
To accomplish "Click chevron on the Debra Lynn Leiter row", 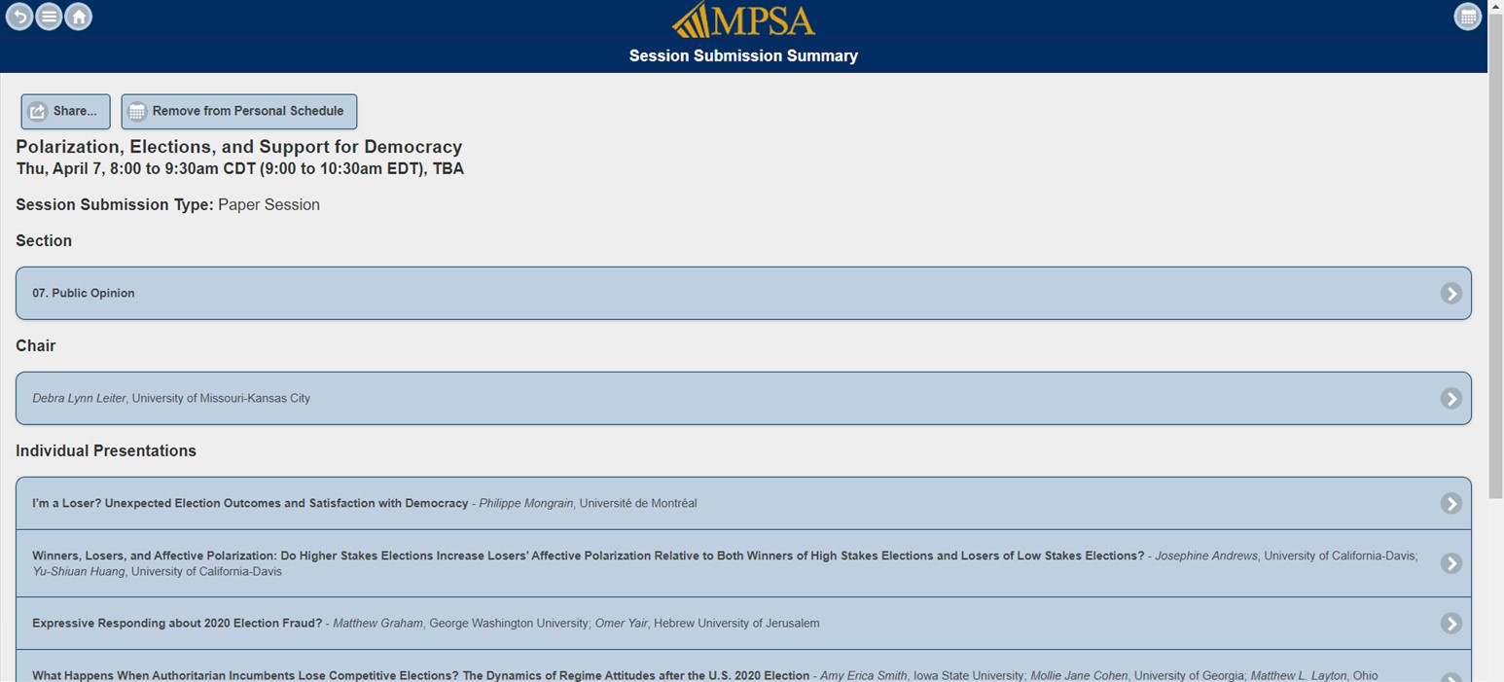I will [x=1450, y=398].
